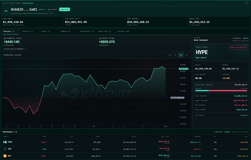The height and width of the screenshot is (160, 251).
Task: Select the 7D chart range
Action: pos(175,55)
